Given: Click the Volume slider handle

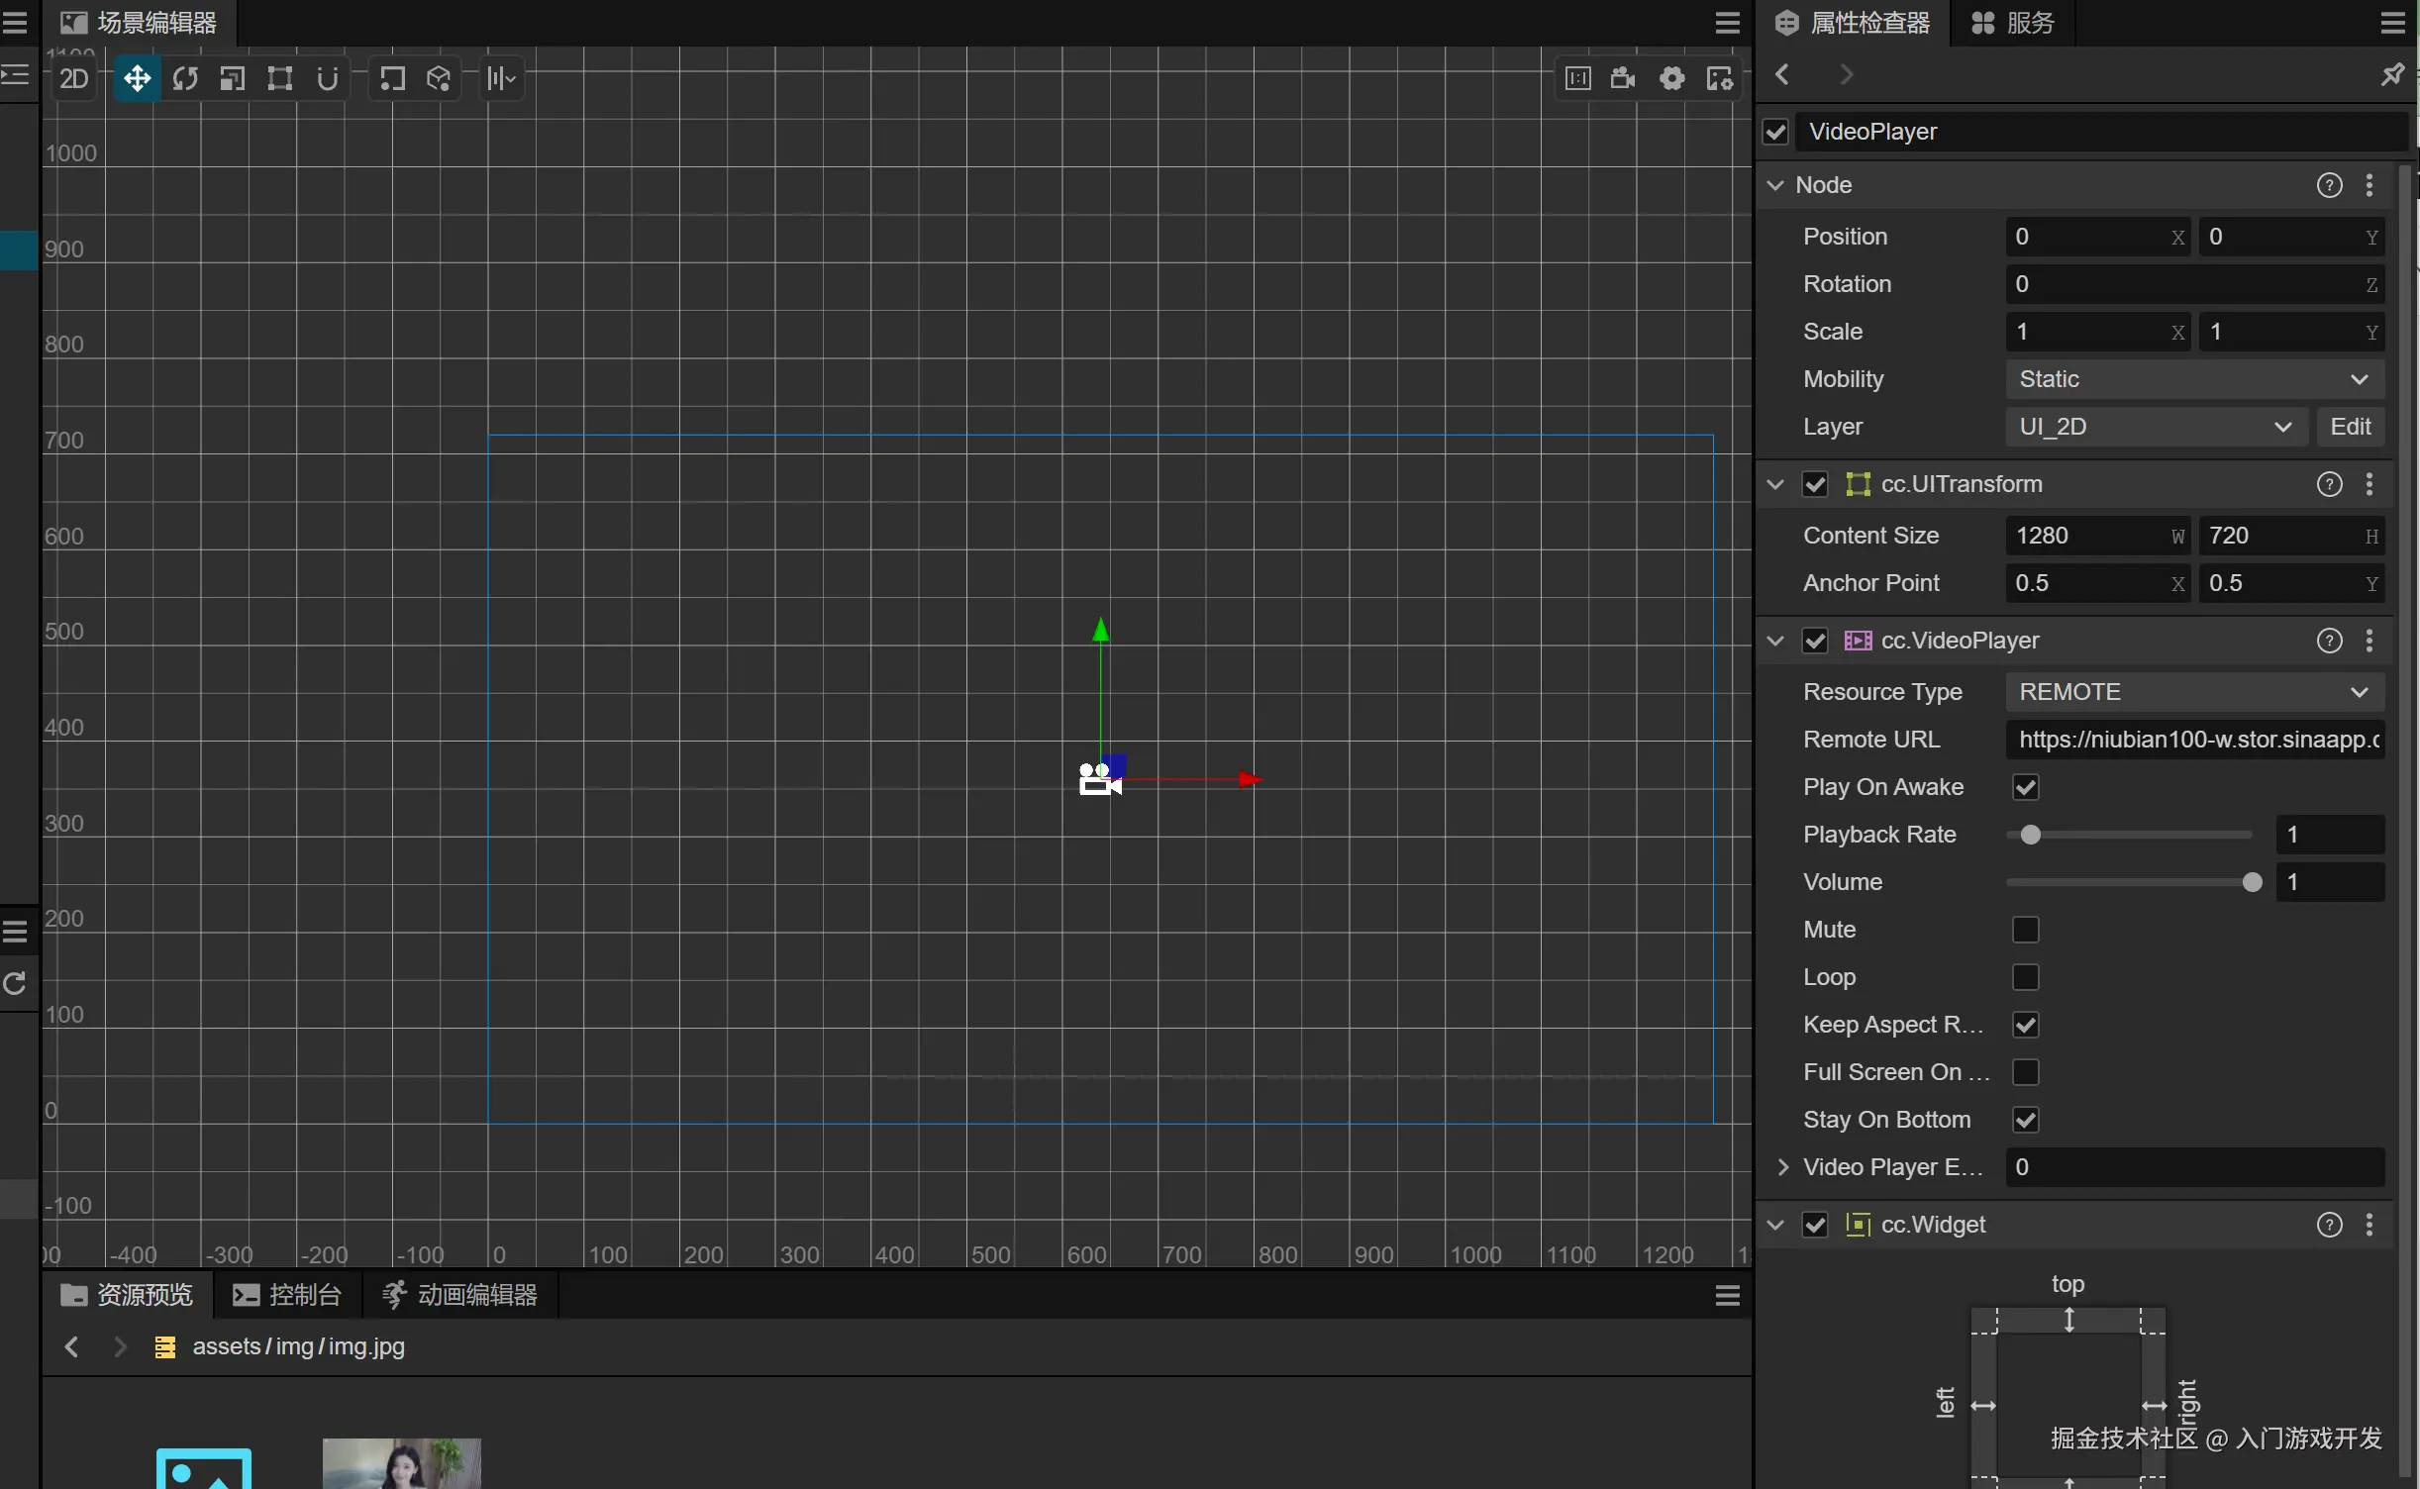Looking at the screenshot, I should tap(2252, 882).
